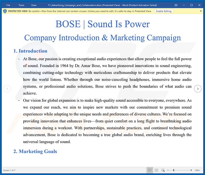Go to the previous screen arrow
The image size is (205, 175).
coord(7,89)
